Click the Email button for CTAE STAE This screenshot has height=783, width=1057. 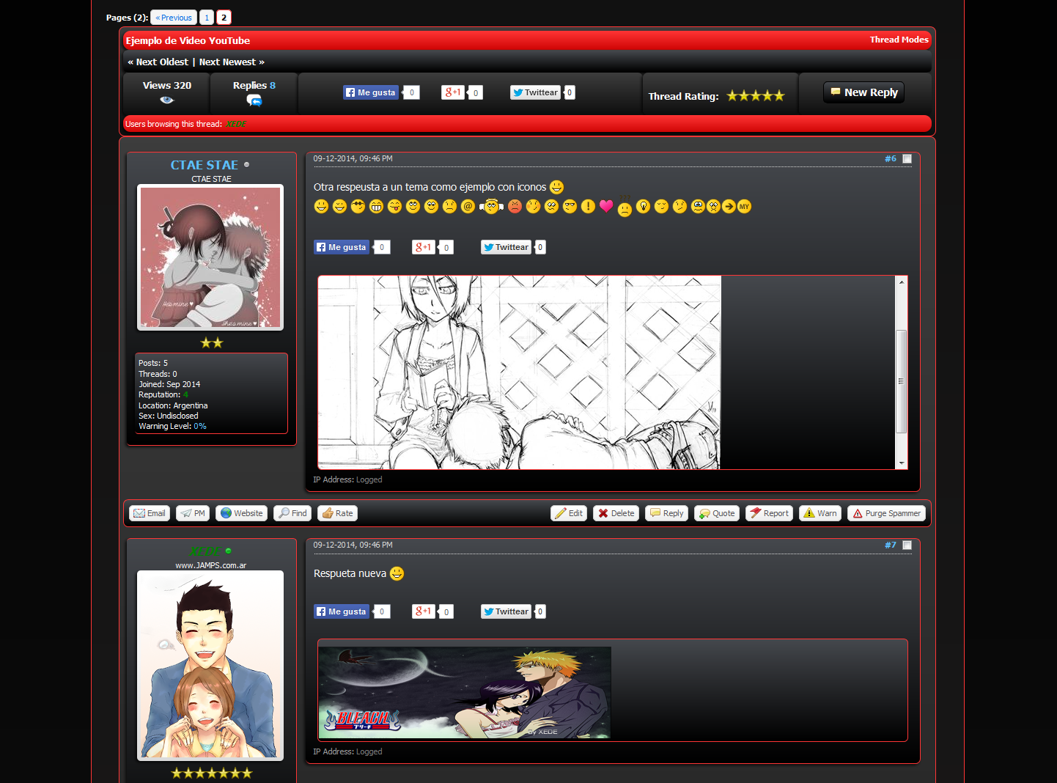coord(150,513)
